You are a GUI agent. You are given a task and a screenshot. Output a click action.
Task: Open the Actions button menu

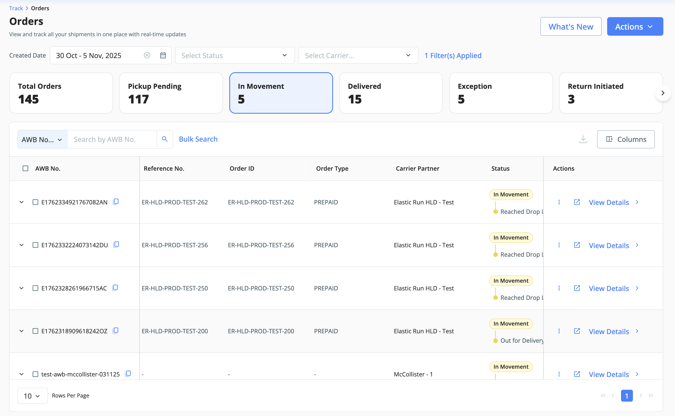[x=635, y=27]
